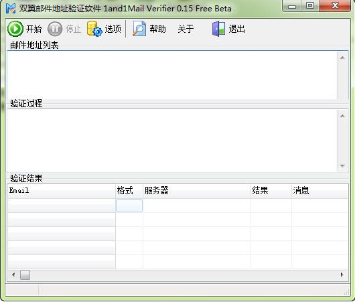The width and height of the screenshot is (355, 302).
Task: Click the 选项 (Options) text label
Action: (113, 29)
